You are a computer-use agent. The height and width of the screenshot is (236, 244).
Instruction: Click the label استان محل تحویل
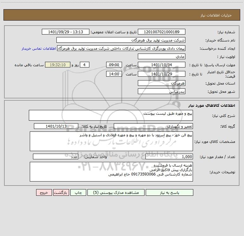tap(220, 83)
